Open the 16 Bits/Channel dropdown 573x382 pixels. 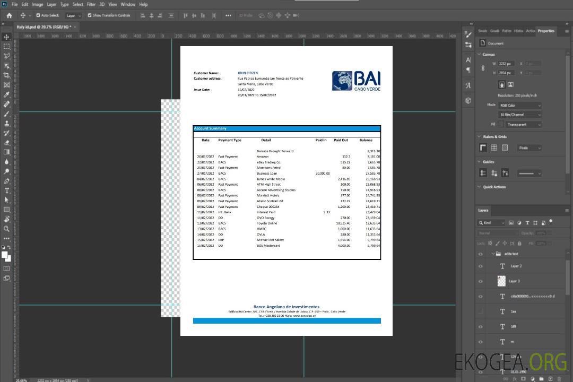[520, 115]
